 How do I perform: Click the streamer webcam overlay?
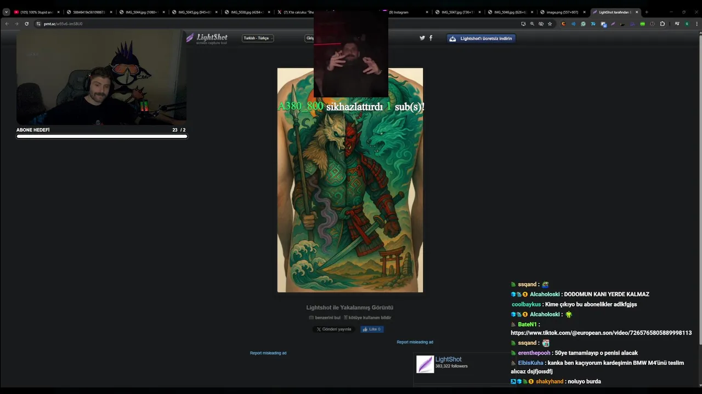pyautogui.click(x=101, y=77)
